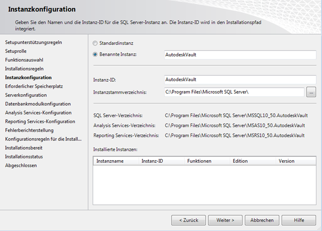Click the Installierte Instanzen label
Image resolution: width=322 pixels, height=231 pixels.
[x=115, y=149]
